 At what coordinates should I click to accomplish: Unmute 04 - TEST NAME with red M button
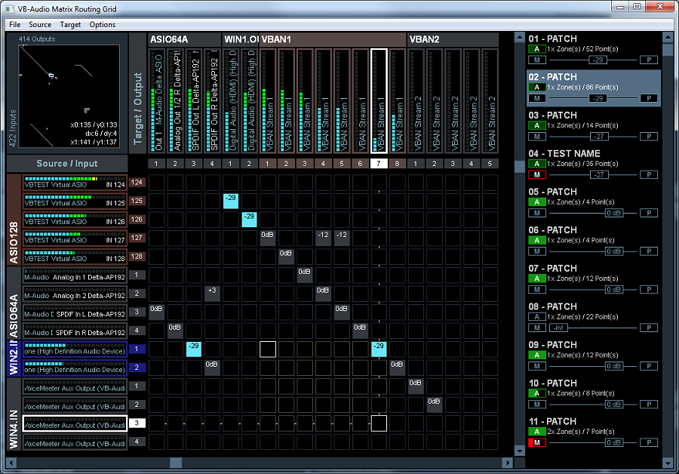(537, 174)
